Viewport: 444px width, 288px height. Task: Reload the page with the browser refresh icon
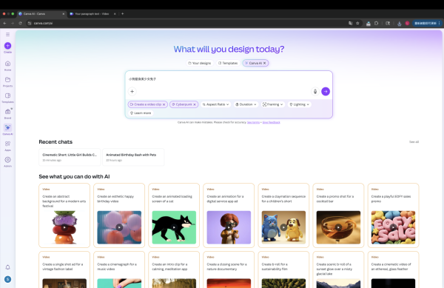coord(20,23)
